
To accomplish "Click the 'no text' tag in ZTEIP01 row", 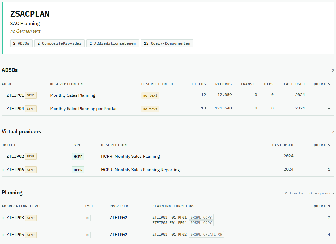I will pyautogui.click(x=150, y=95).
